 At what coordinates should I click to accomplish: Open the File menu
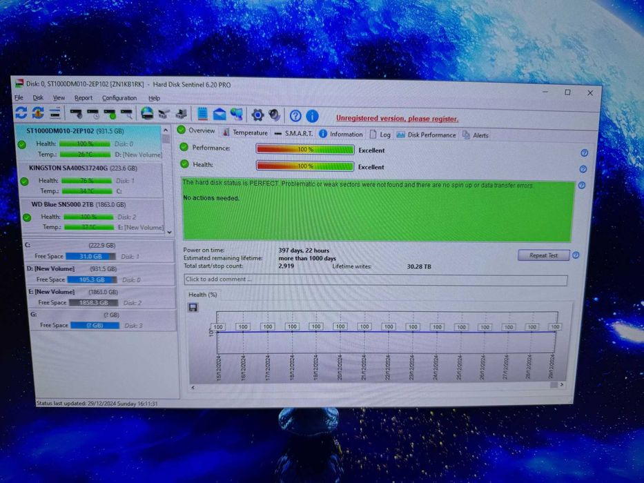(x=19, y=98)
